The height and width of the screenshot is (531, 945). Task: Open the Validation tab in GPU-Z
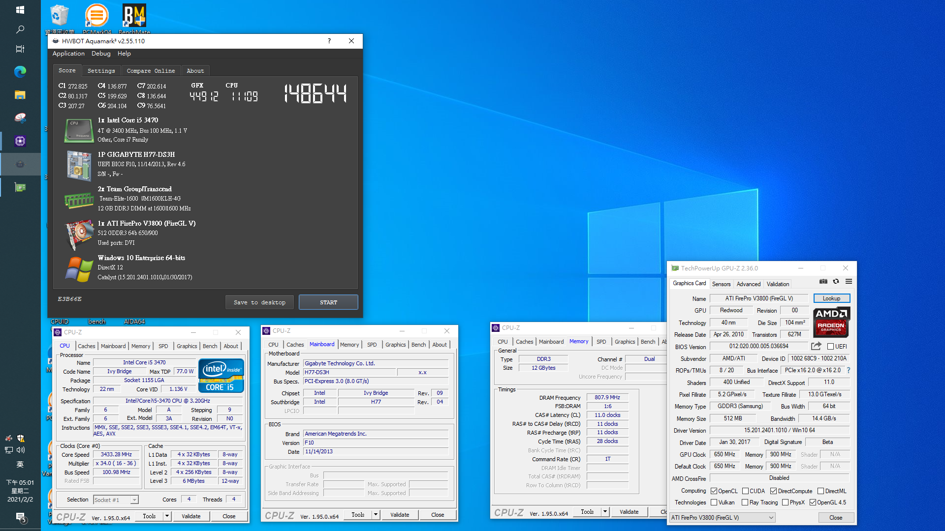(778, 284)
